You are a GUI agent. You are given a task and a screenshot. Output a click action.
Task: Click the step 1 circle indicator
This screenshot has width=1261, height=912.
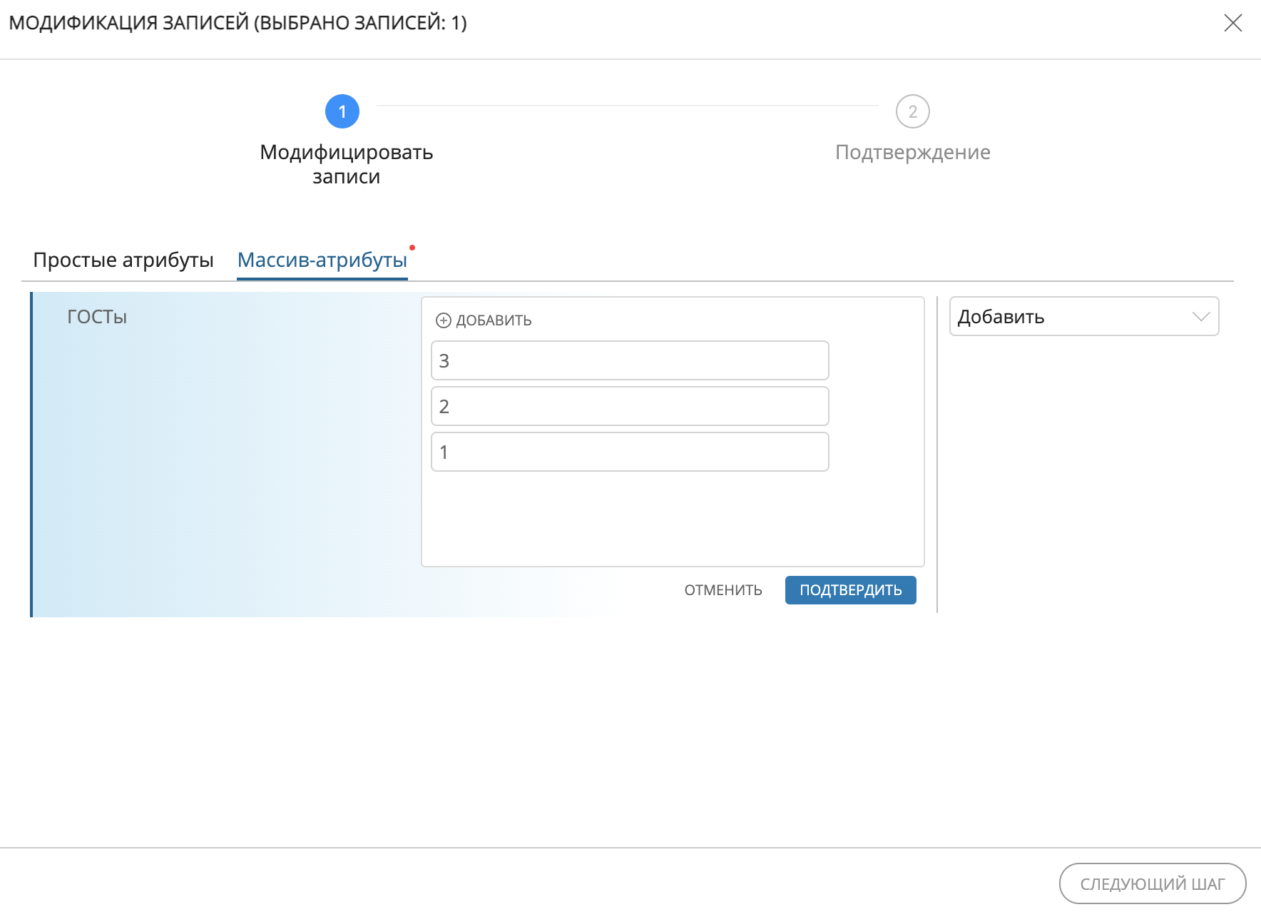click(x=342, y=111)
